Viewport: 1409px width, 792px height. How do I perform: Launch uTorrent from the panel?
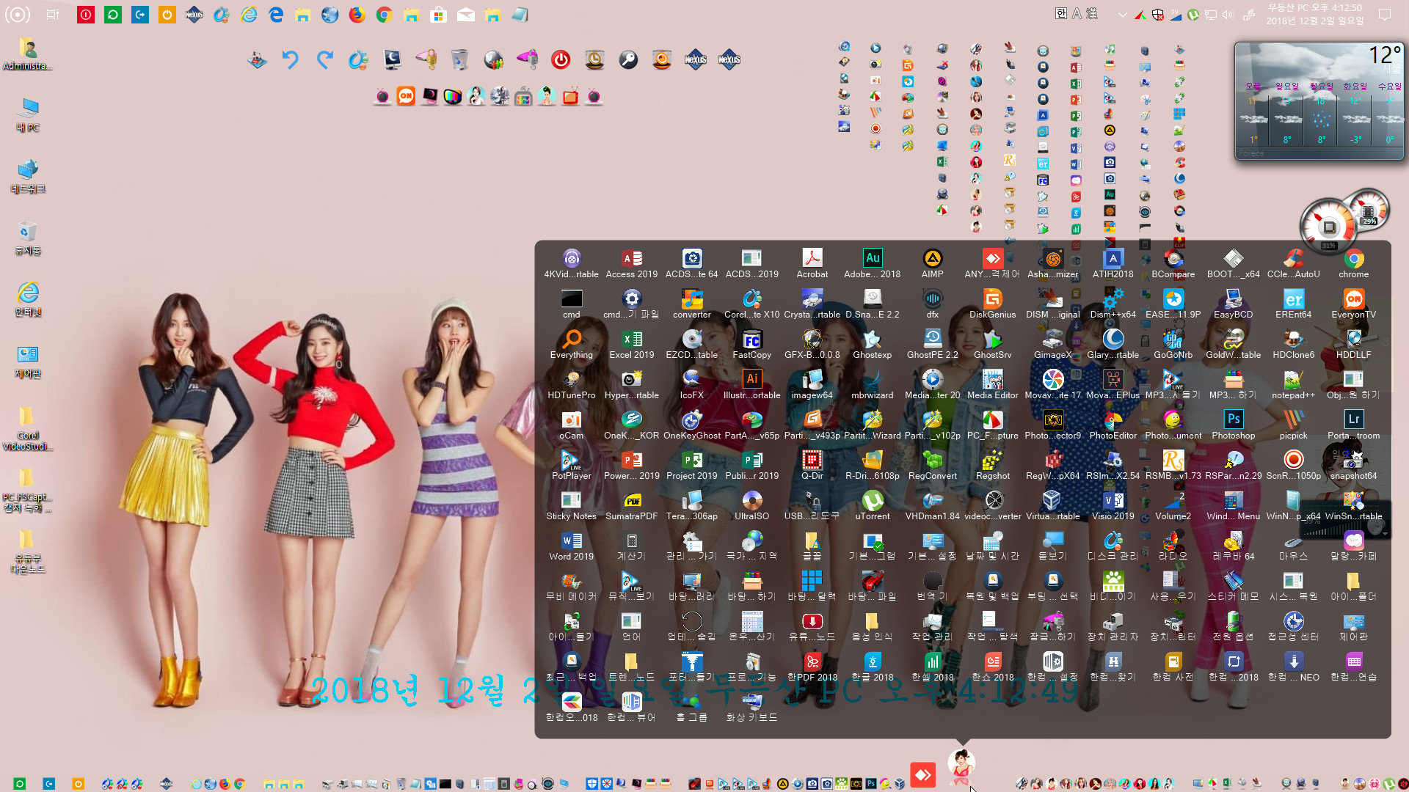(x=872, y=505)
